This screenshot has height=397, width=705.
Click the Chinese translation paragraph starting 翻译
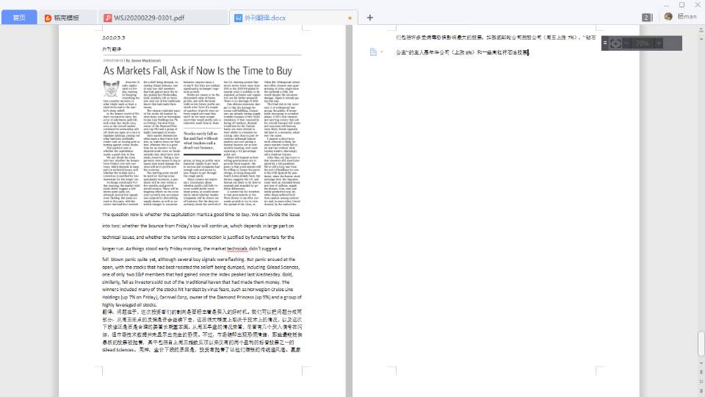[x=201, y=331]
